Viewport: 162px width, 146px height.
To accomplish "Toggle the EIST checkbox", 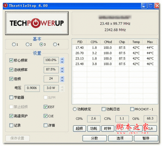I will point(46,107).
